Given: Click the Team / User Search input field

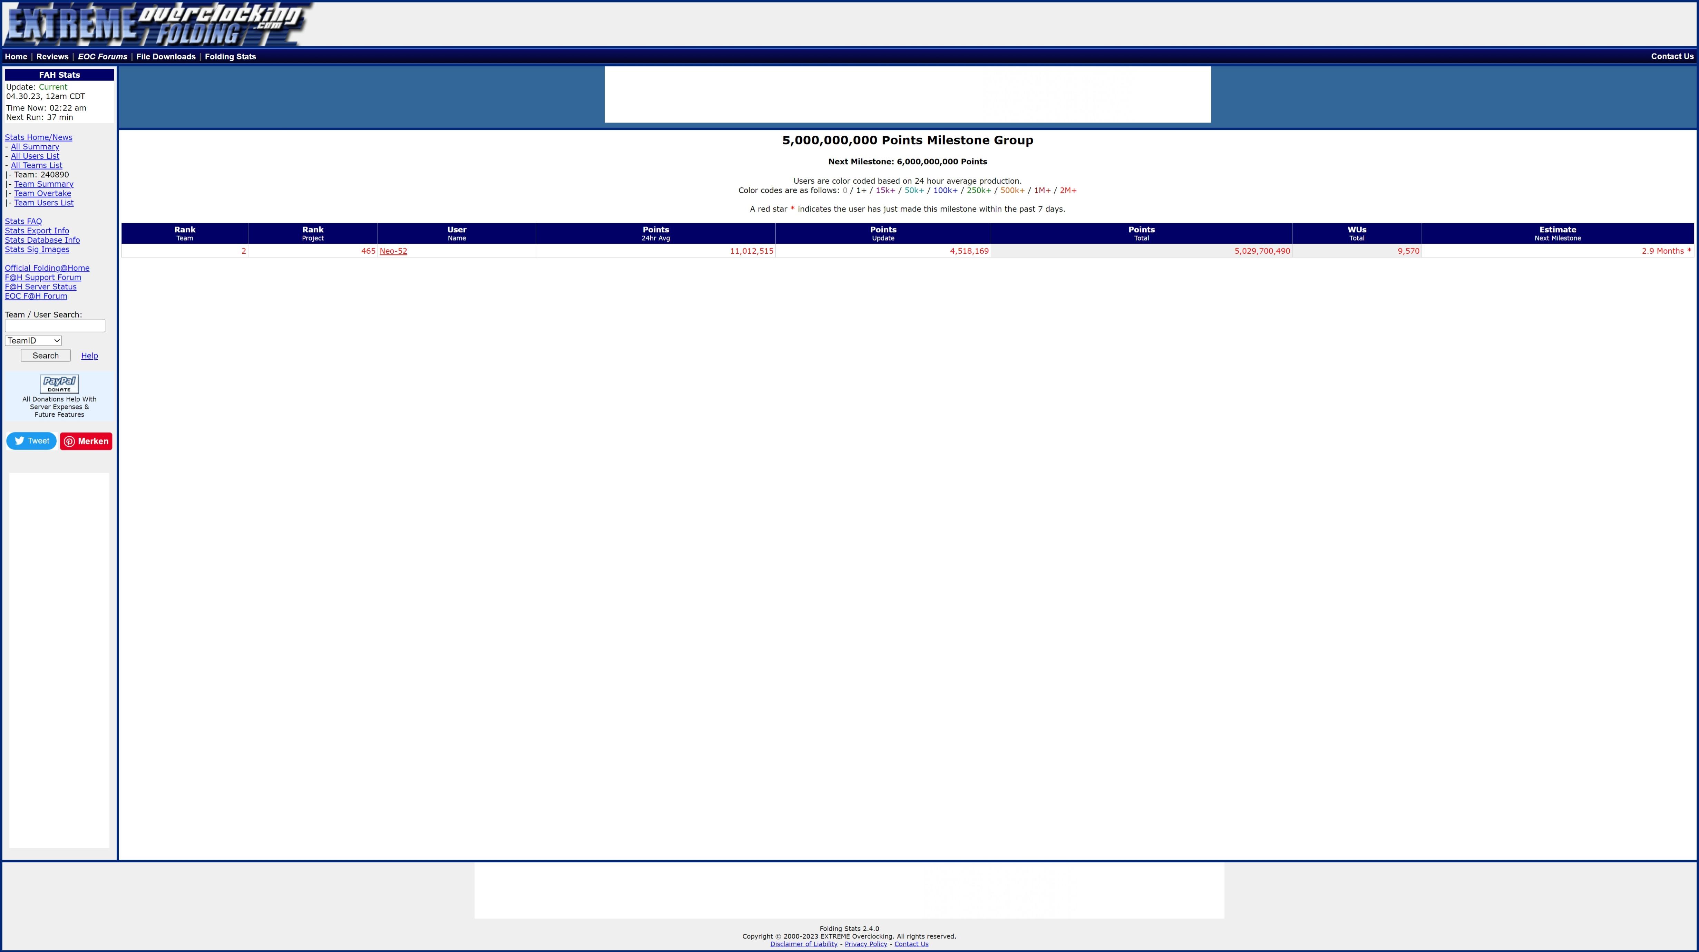Looking at the screenshot, I should click(x=56, y=326).
